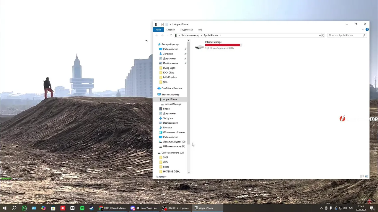Image resolution: width=378 pixels, height=212 pixels.
Task: Open recent locations dropdown arrow
Action: [x=167, y=35]
